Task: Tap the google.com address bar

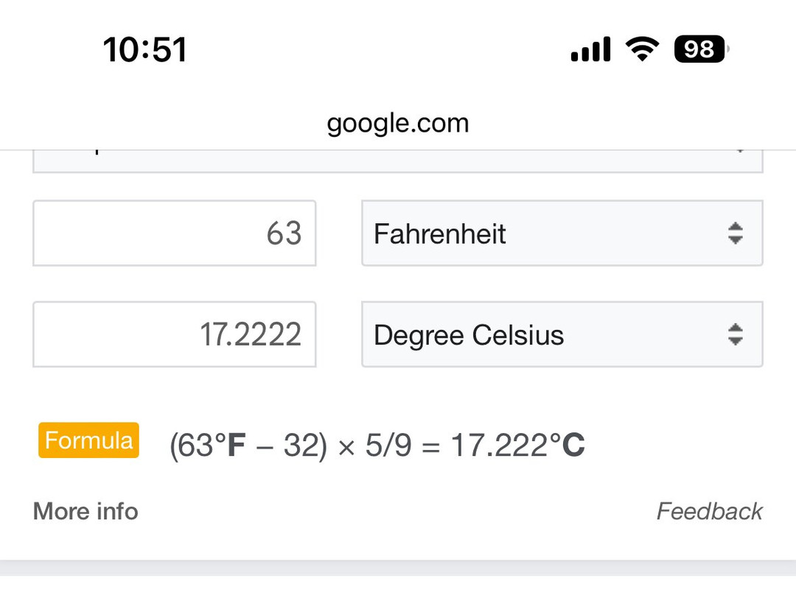Action: (x=398, y=122)
